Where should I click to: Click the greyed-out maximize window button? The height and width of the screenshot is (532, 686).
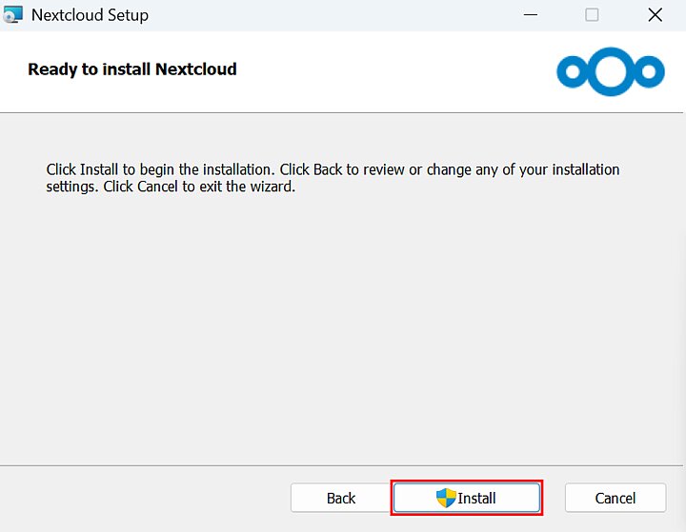pyautogui.click(x=592, y=15)
